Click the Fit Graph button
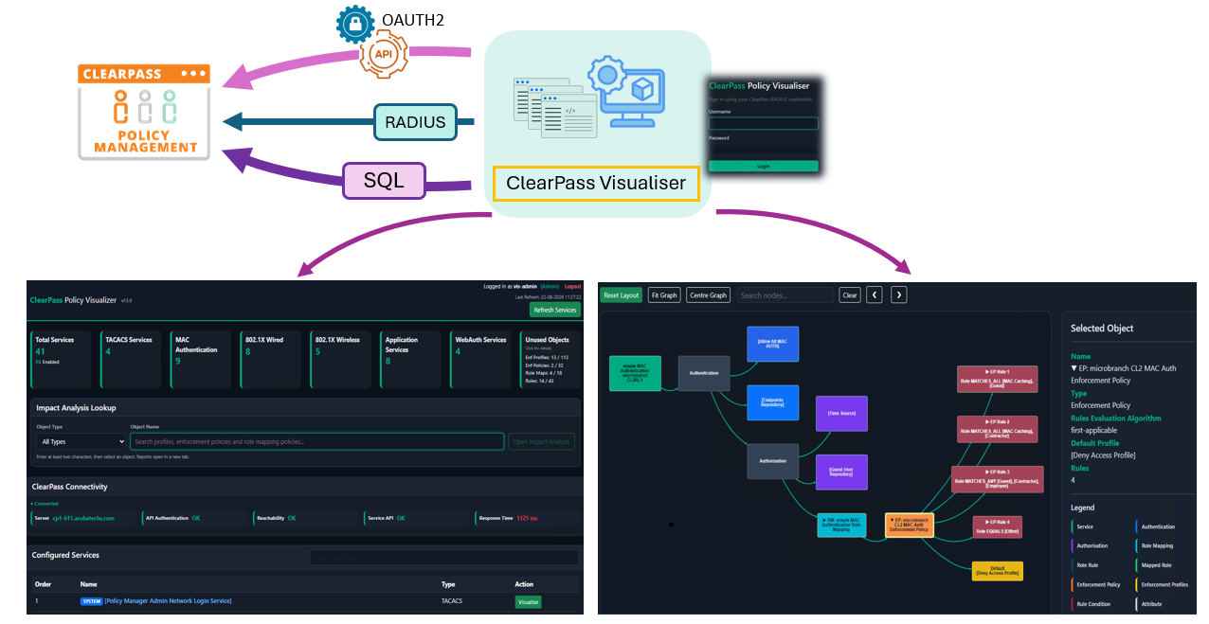 664,294
